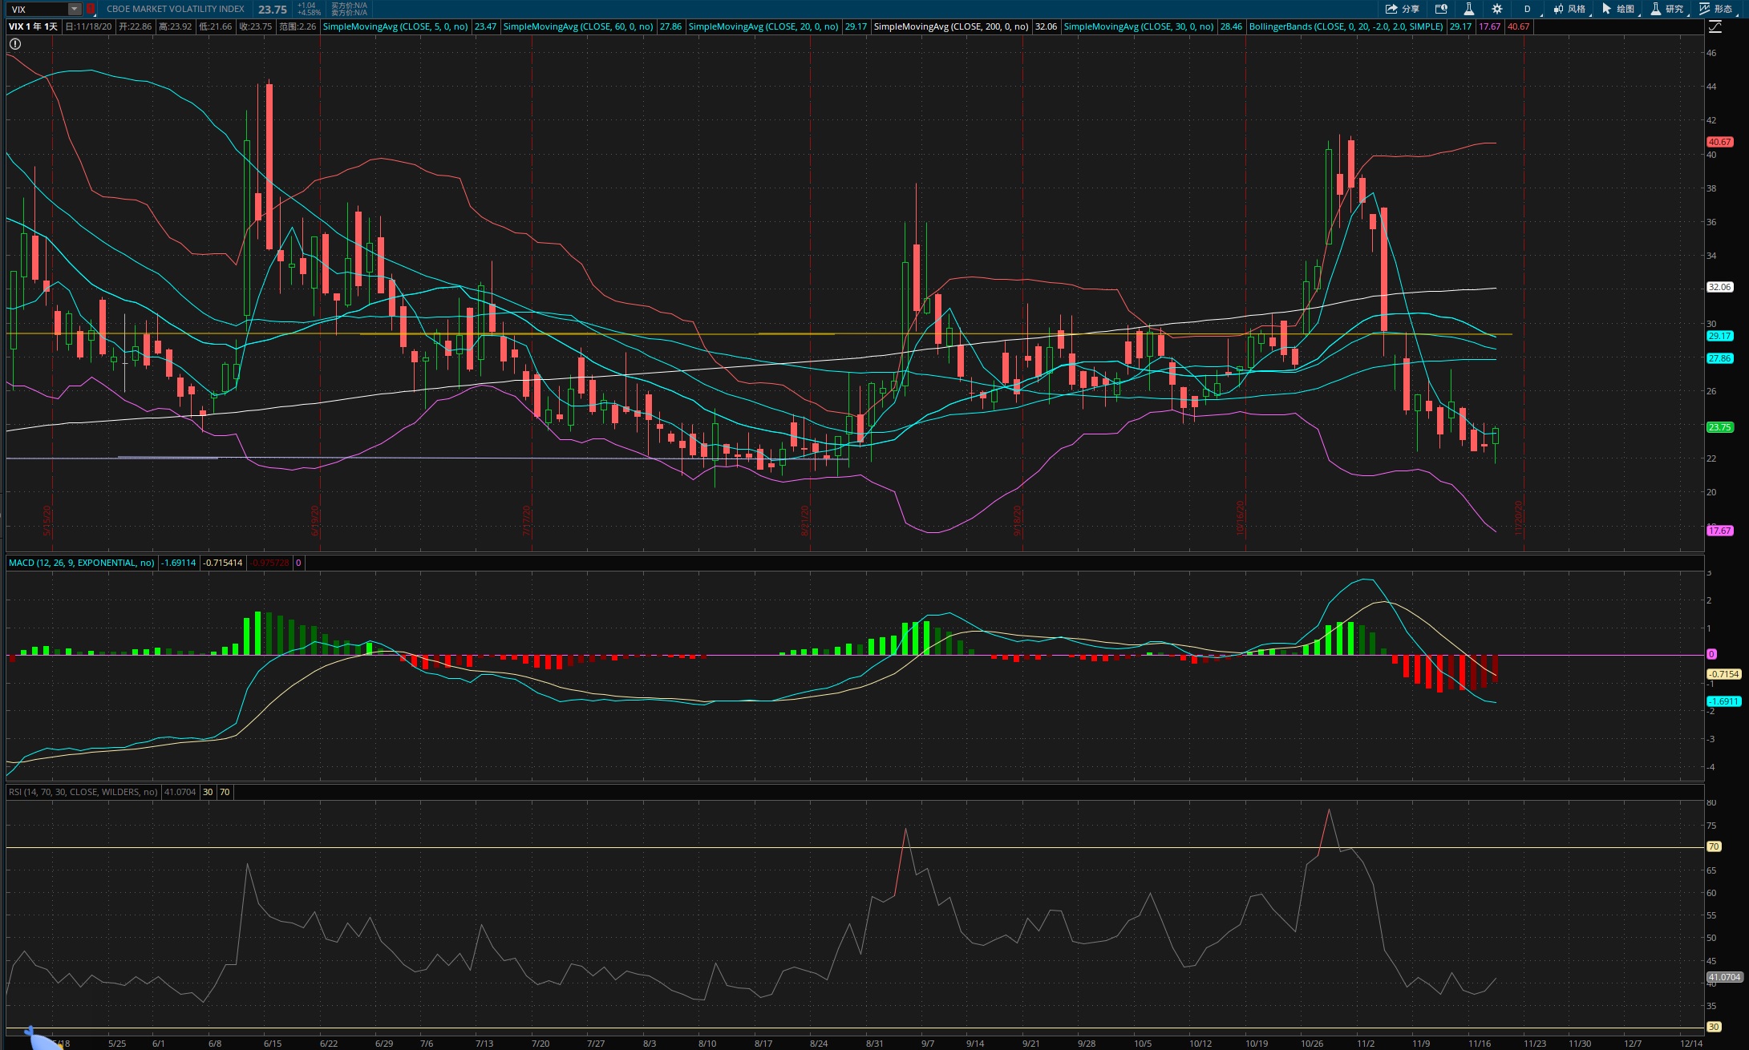Click the SimpleMovingAvg (CLOSE, 5, 0, no) label
The image size is (1749, 1050).
(395, 26)
